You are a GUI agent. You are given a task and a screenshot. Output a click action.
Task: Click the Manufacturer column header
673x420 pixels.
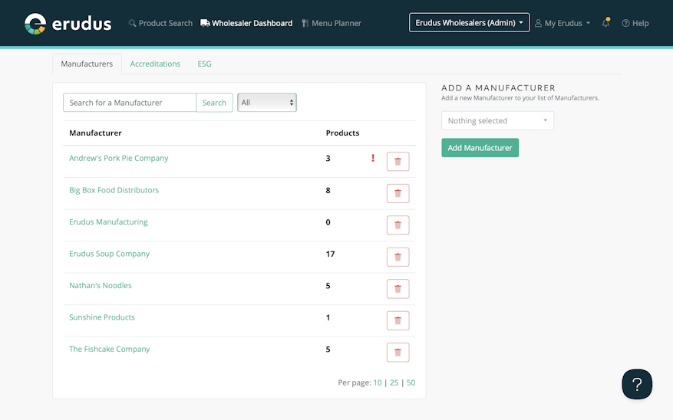(x=95, y=133)
